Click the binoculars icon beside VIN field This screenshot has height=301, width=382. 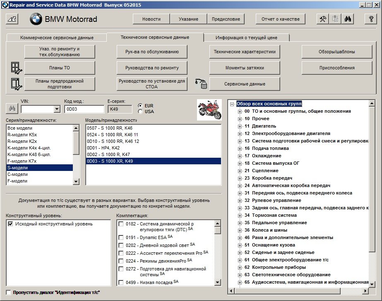(11, 109)
